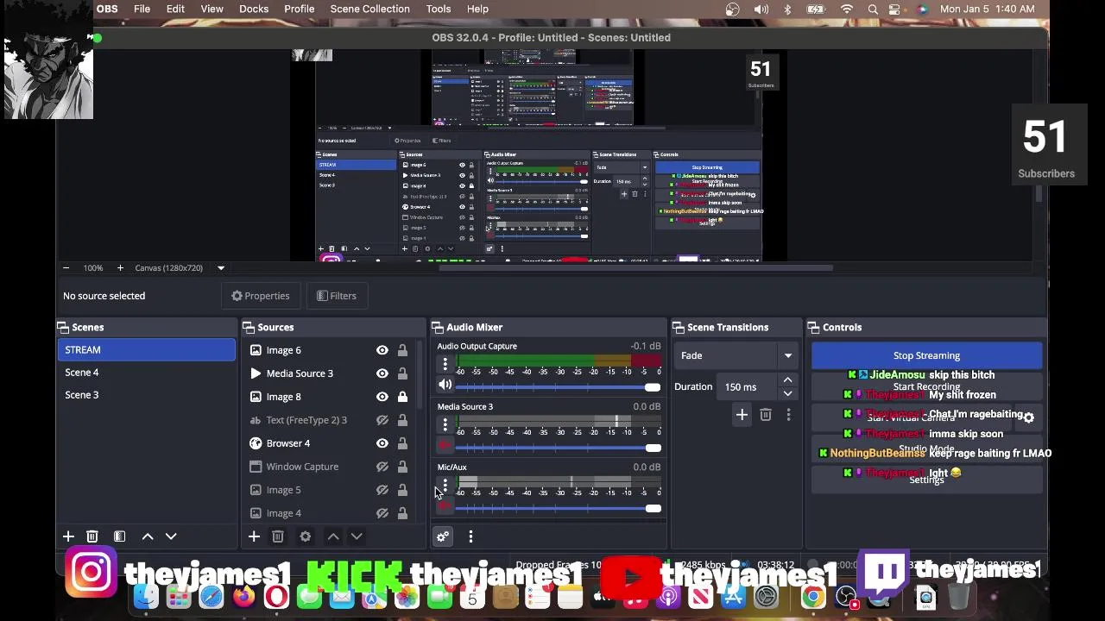Delete selected source with trash icon
Viewport: 1105px width, 621px height.
point(278,536)
